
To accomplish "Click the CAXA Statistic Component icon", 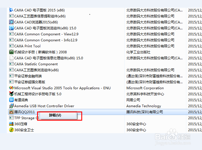I will coord(11,64).
